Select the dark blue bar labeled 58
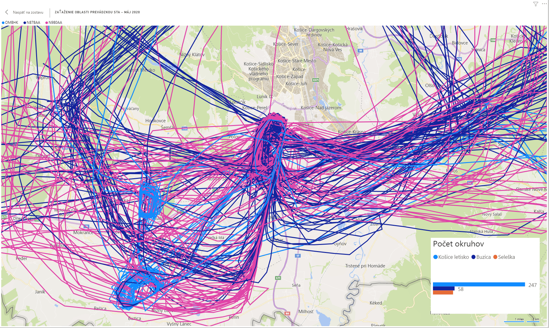The height and width of the screenshot is (328, 549). (x=443, y=289)
